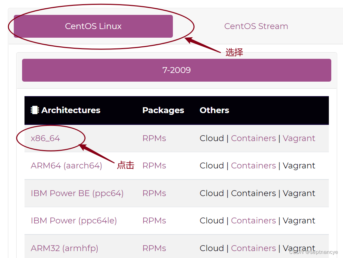Open Containers link in the IBM Power row
Image resolution: width=343 pixels, height=258 pixels.
253,220
